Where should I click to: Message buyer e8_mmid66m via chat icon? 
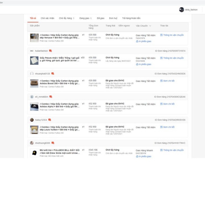pos(51,97)
